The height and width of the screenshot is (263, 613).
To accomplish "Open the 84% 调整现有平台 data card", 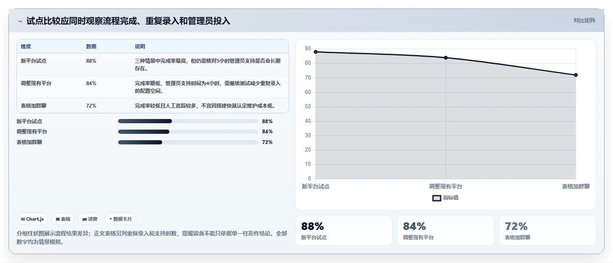I will [446, 230].
